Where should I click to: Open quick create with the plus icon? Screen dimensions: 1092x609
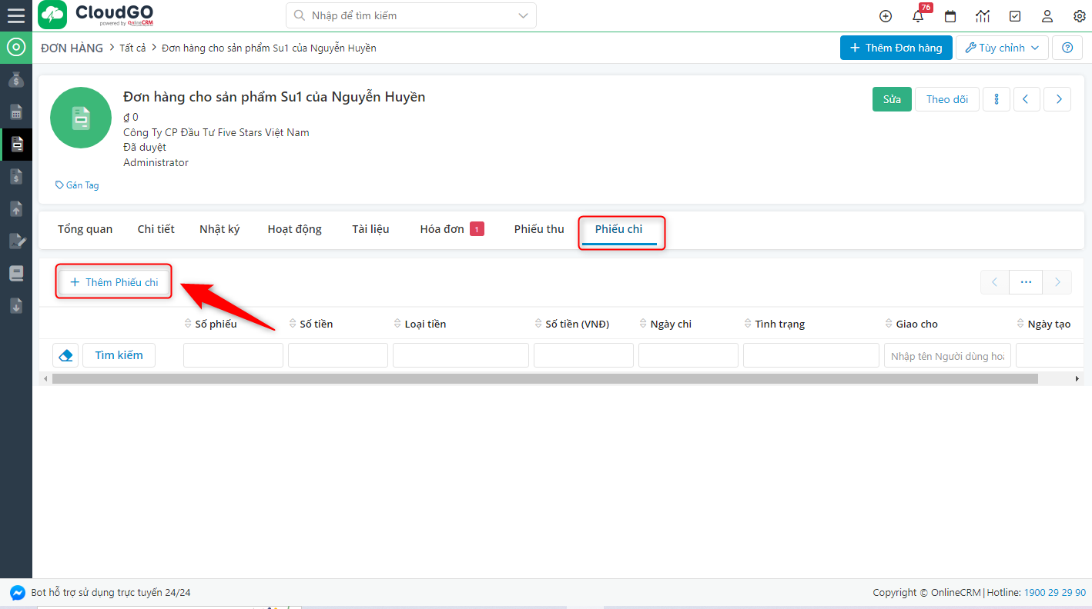pyautogui.click(x=885, y=15)
